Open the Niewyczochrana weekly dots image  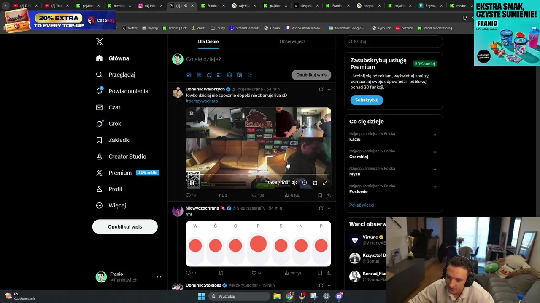(258, 243)
